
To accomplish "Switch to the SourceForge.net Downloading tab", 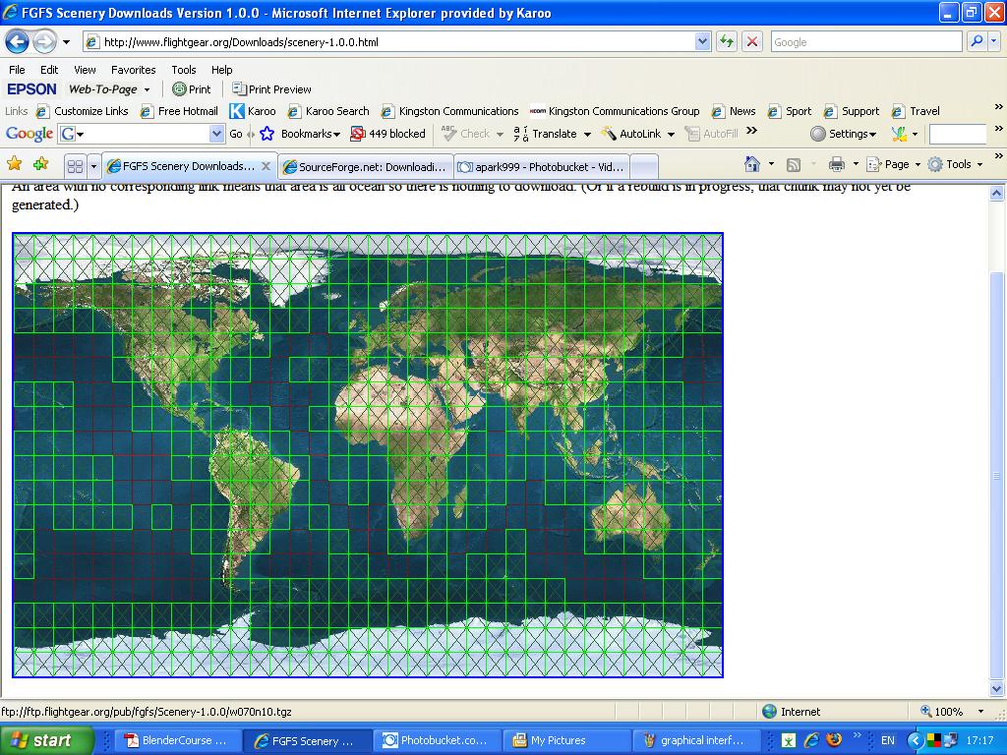I will [366, 167].
